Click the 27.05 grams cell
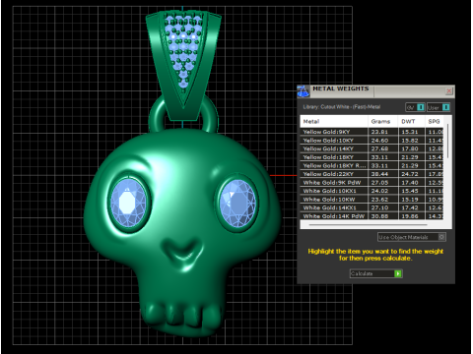Screen dimensions: 473x354 (x=382, y=183)
